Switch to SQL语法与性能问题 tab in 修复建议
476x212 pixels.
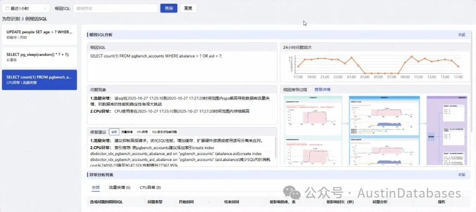164,132
